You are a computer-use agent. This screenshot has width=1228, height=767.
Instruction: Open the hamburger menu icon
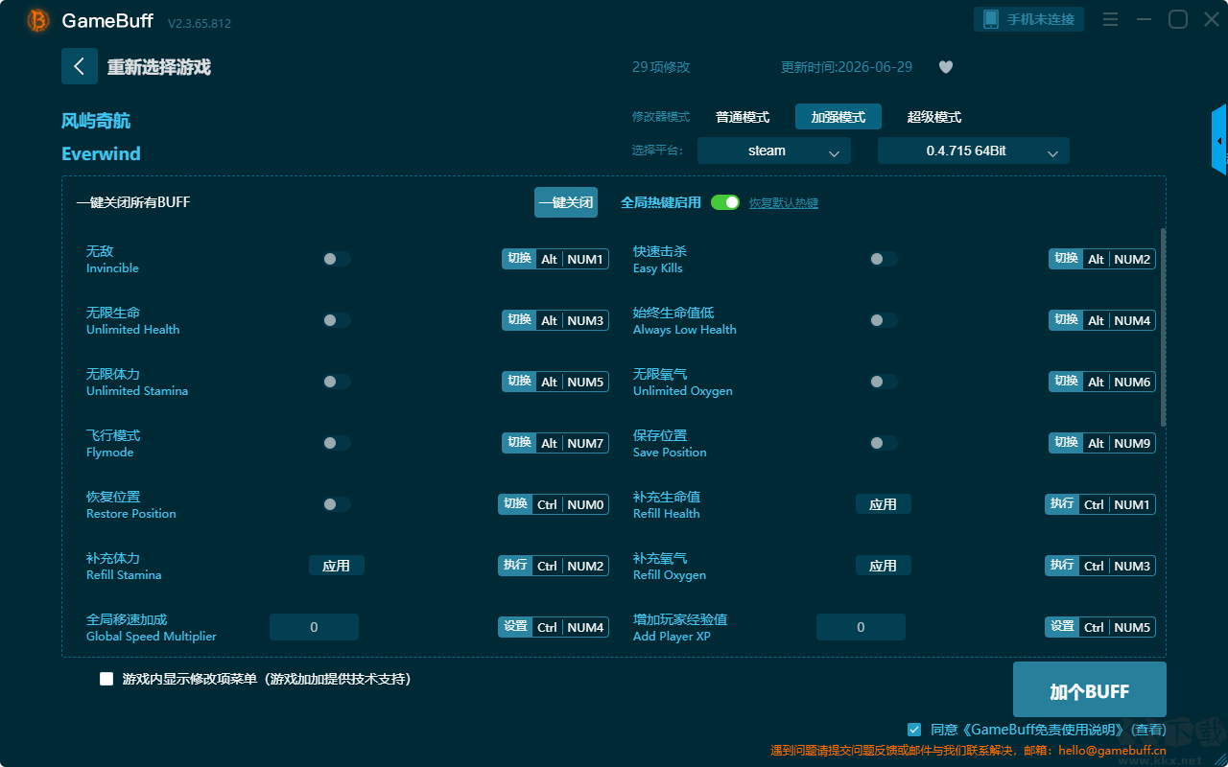click(1110, 19)
